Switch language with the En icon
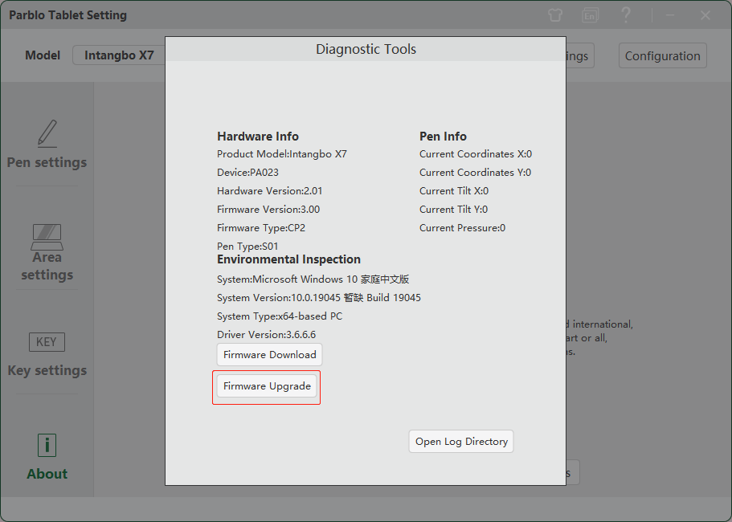This screenshot has height=522, width=732. (x=590, y=15)
